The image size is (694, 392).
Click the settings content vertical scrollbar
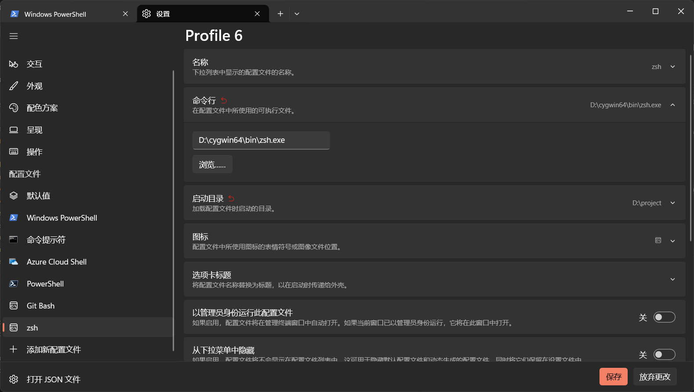point(690,147)
